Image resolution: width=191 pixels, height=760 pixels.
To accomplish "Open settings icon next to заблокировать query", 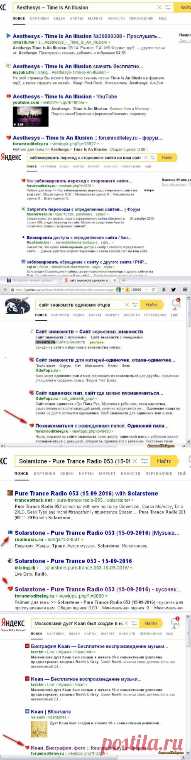I will pyautogui.click(x=153, y=158).
